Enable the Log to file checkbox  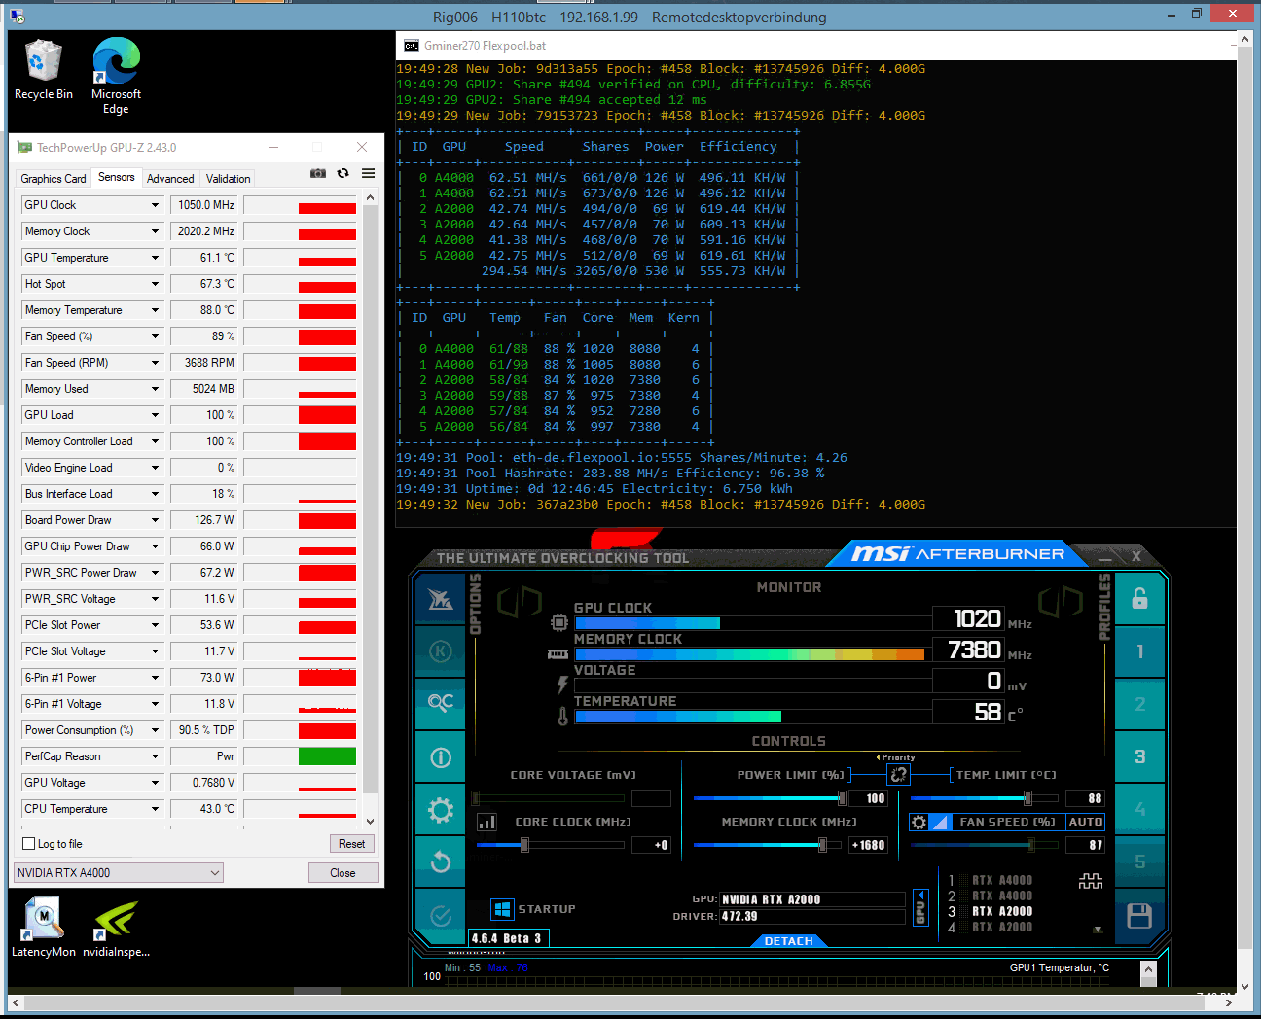(x=28, y=844)
